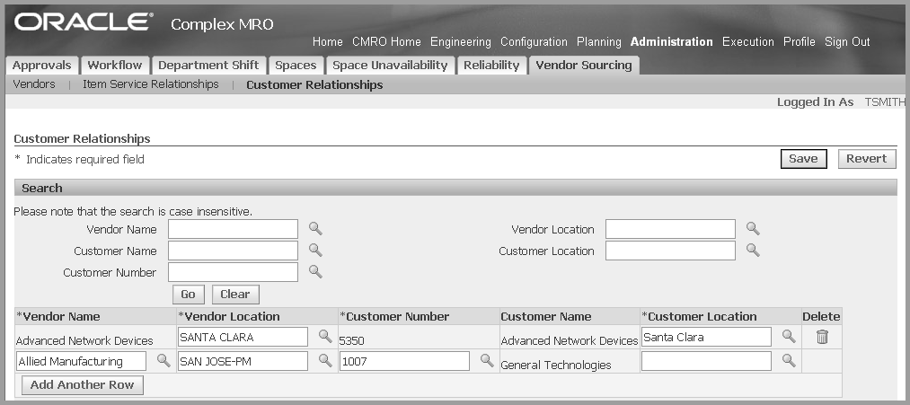Open the Administration link

671,42
